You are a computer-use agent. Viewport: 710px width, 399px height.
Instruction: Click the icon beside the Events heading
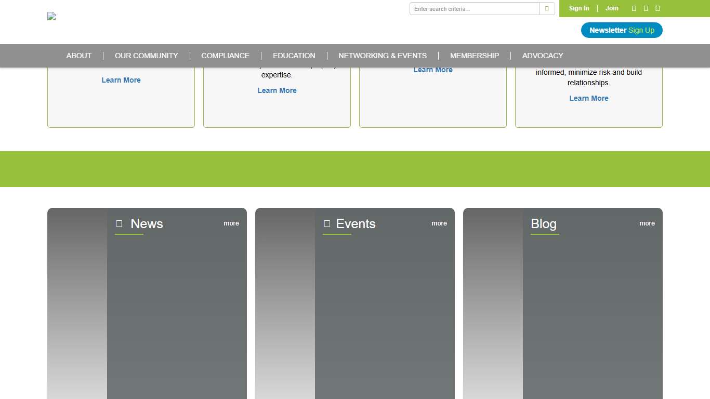tap(327, 224)
